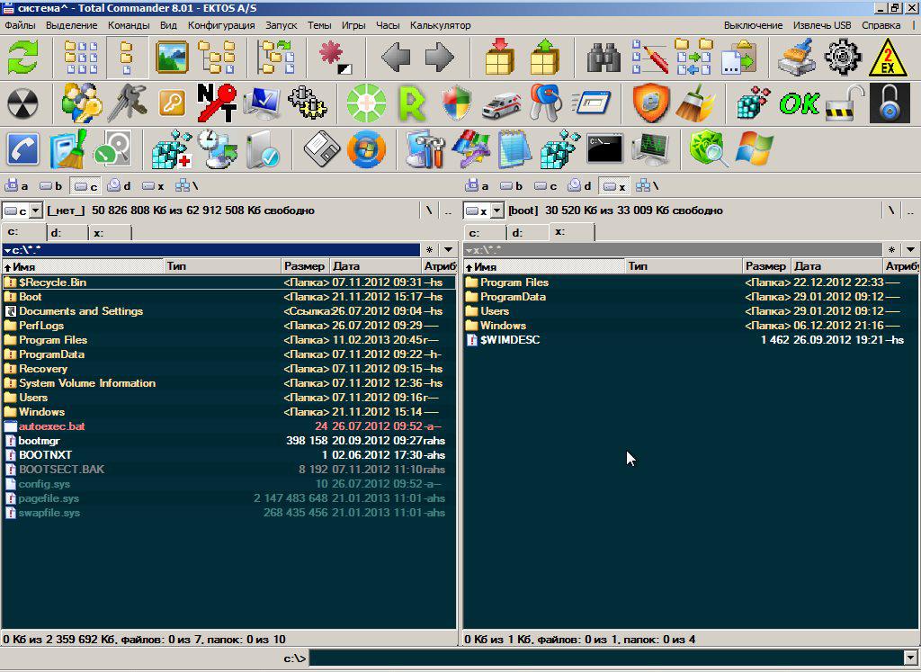Open the multi-rename tool with red pencil icon
This screenshot has width=921, height=672.
coord(649,58)
